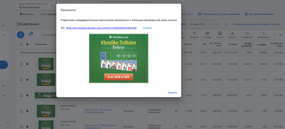The height and width of the screenshot is (129, 285).
Task: Open thumbnail of Klondike 336x280 ad
Action: [46, 125]
